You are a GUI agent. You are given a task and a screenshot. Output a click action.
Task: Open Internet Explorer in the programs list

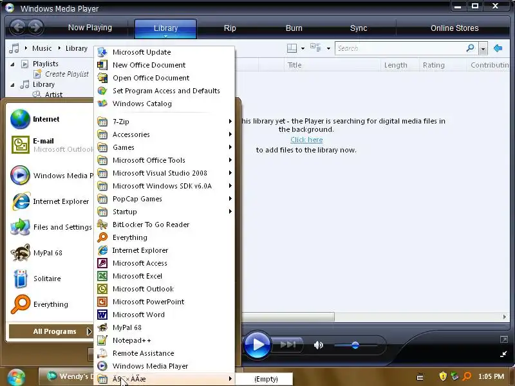pyautogui.click(x=164, y=250)
